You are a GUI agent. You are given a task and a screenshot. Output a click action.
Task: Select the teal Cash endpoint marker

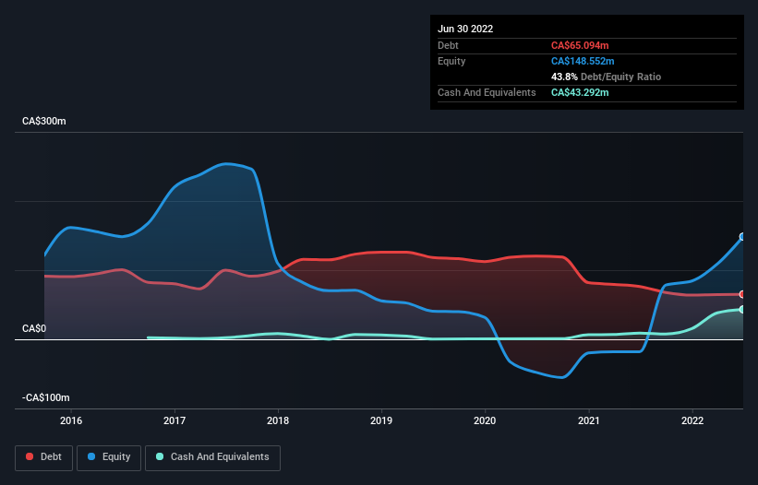tap(742, 309)
